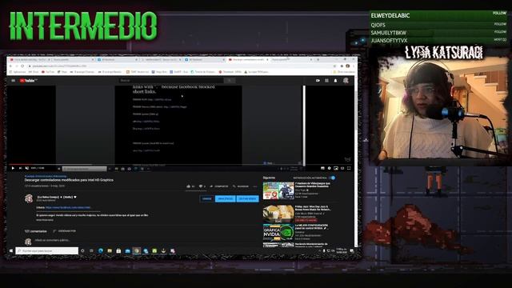Open more actions three-dot menu
The width and height of the screenshot is (512, 288).
pyautogui.click(x=255, y=186)
